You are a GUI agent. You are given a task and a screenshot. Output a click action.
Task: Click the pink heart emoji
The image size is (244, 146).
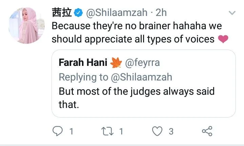pyautogui.click(x=223, y=39)
